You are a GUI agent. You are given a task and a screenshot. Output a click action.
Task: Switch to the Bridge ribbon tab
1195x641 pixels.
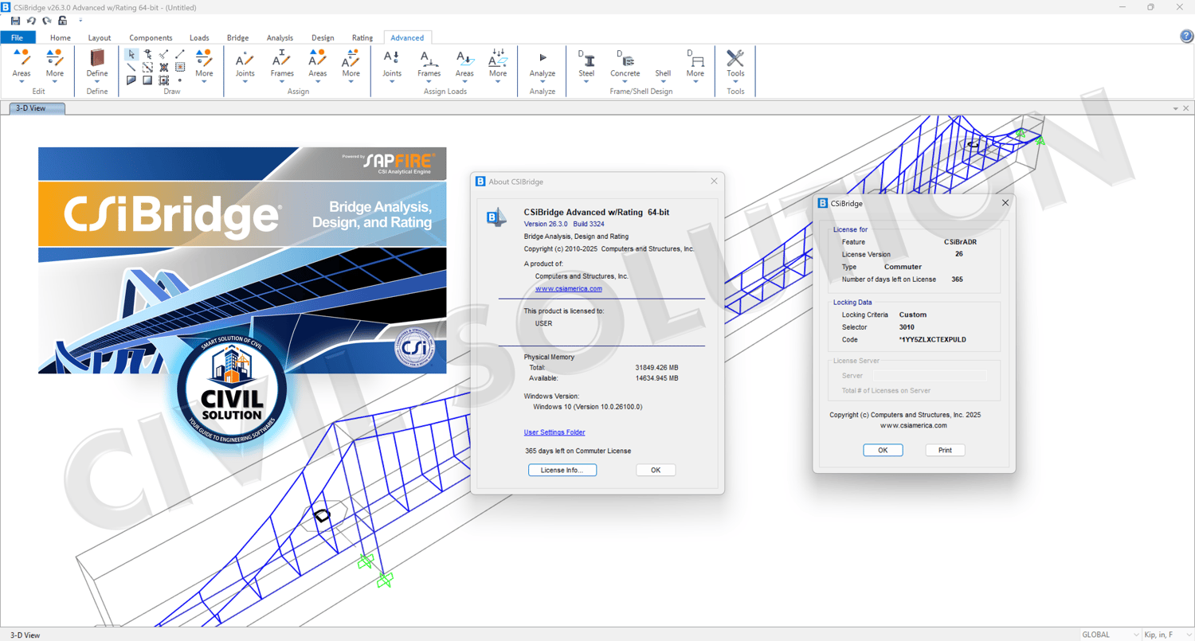pos(237,37)
